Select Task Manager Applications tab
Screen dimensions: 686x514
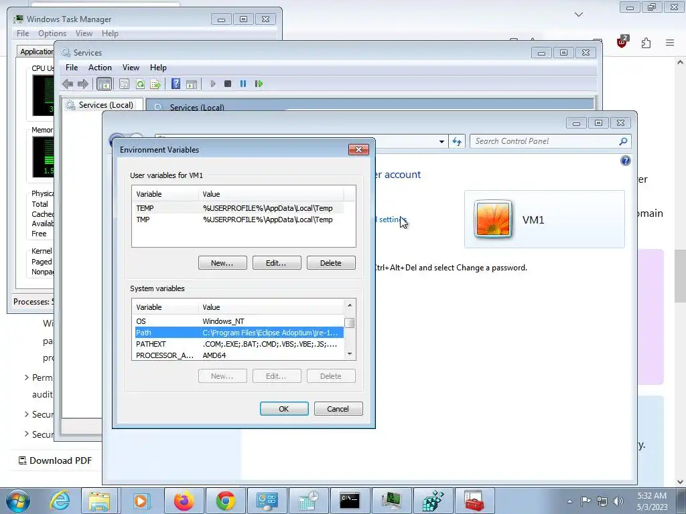pos(36,52)
